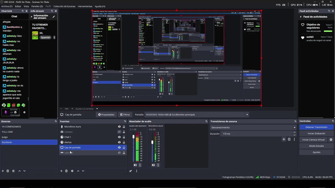
Task: Open the Herramientas menu
Action: (x=85, y=6)
